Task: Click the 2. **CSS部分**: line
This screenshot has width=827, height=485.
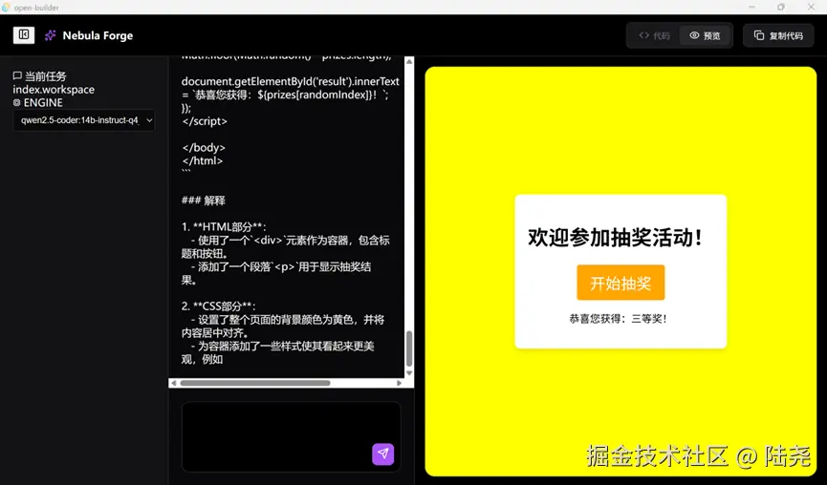Action: pyautogui.click(x=218, y=306)
